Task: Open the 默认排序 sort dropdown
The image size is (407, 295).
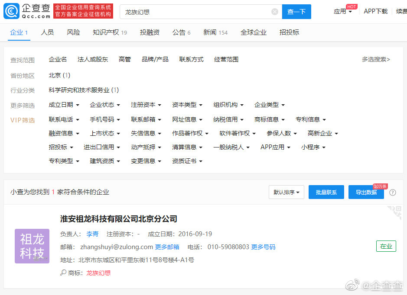Action: (x=287, y=192)
